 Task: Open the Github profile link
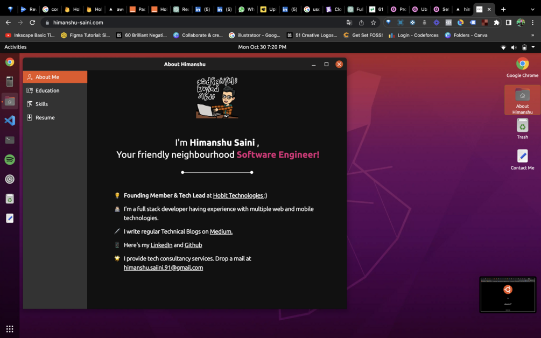(193, 245)
